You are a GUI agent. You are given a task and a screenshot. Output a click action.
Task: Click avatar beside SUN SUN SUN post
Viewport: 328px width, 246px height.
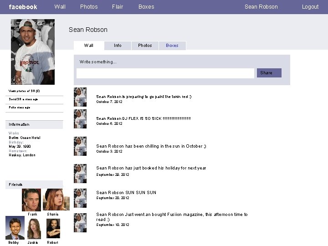[80, 198]
